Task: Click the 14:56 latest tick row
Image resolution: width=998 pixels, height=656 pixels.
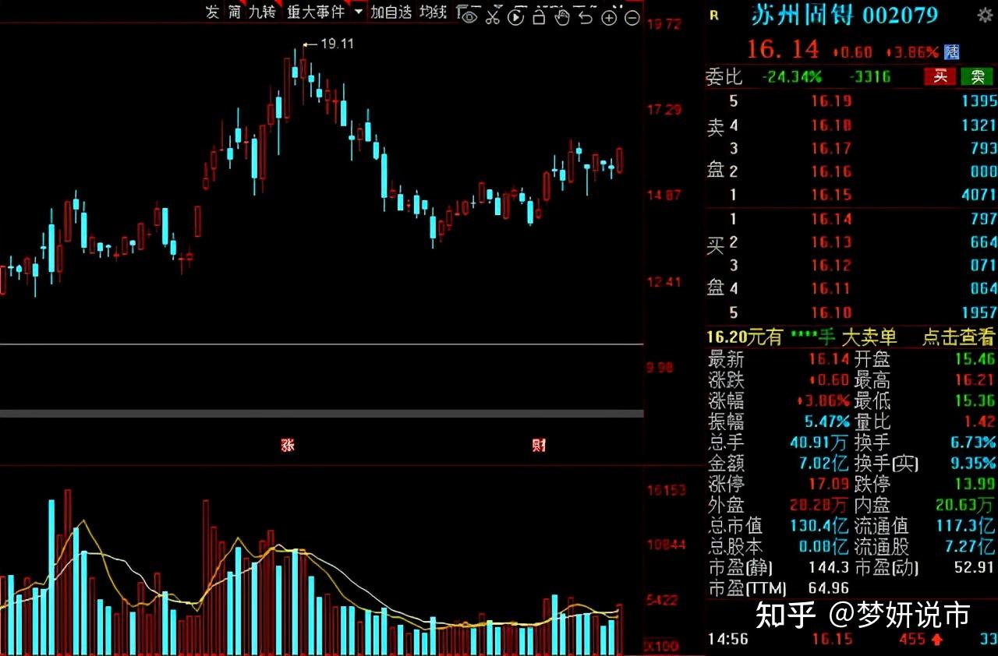Action: [x=851, y=640]
